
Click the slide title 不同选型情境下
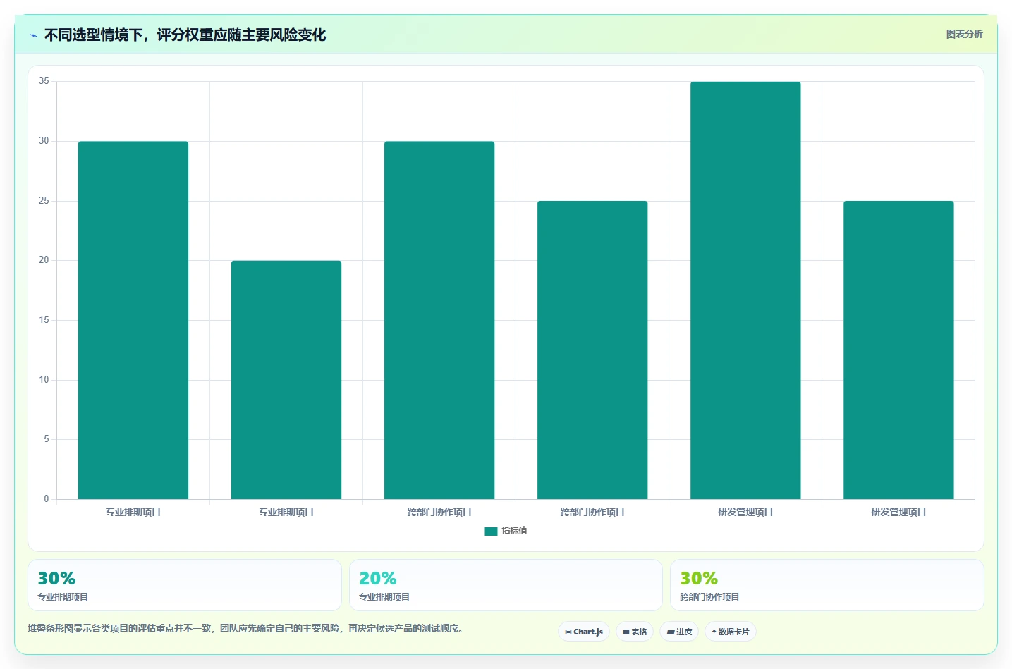(x=185, y=35)
